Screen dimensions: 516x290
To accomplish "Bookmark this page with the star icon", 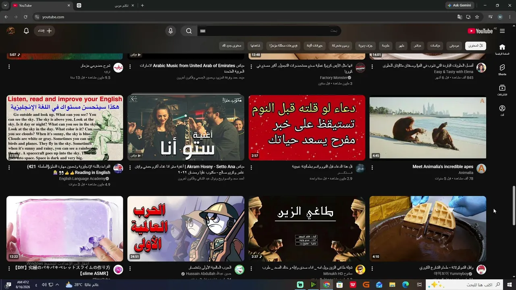I will pyautogui.click(x=477, y=17).
